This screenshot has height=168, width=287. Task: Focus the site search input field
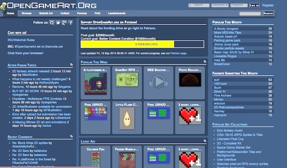coord(250,13)
